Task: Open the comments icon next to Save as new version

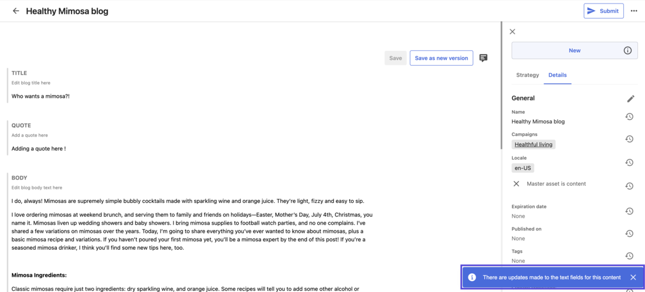Action: tap(483, 58)
